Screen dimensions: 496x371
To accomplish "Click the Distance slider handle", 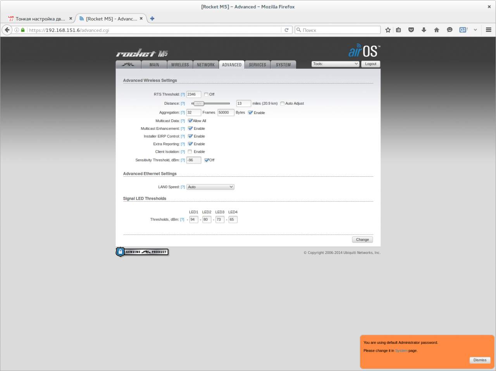I will 199,104.
